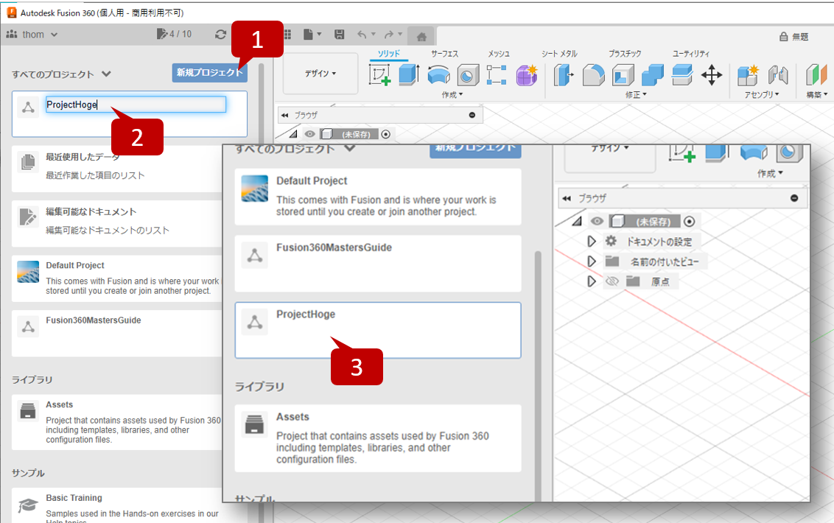Click the Redo arrow
Viewport: 834px width, 523px height.
tap(389, 35)
